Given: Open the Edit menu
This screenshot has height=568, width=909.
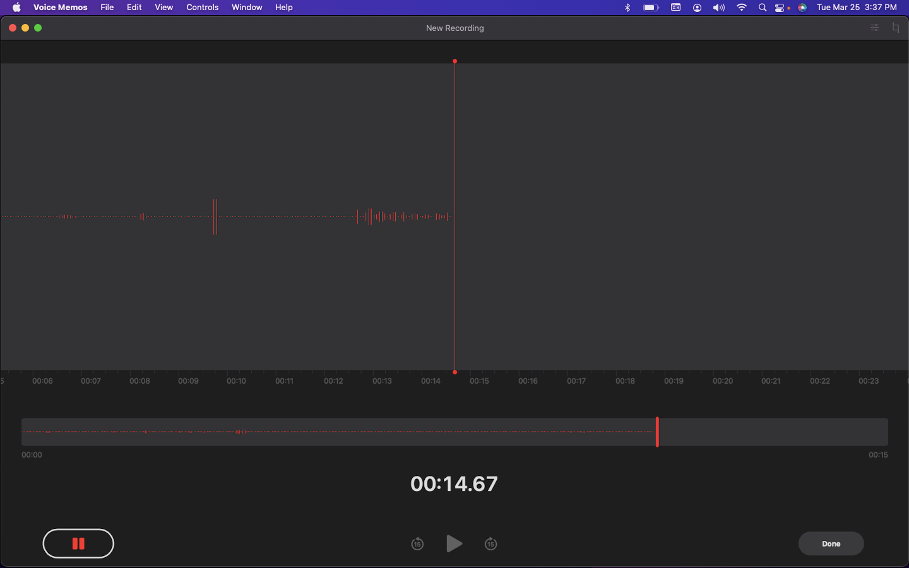Looking at the screenshot, I should click(134, 8).
